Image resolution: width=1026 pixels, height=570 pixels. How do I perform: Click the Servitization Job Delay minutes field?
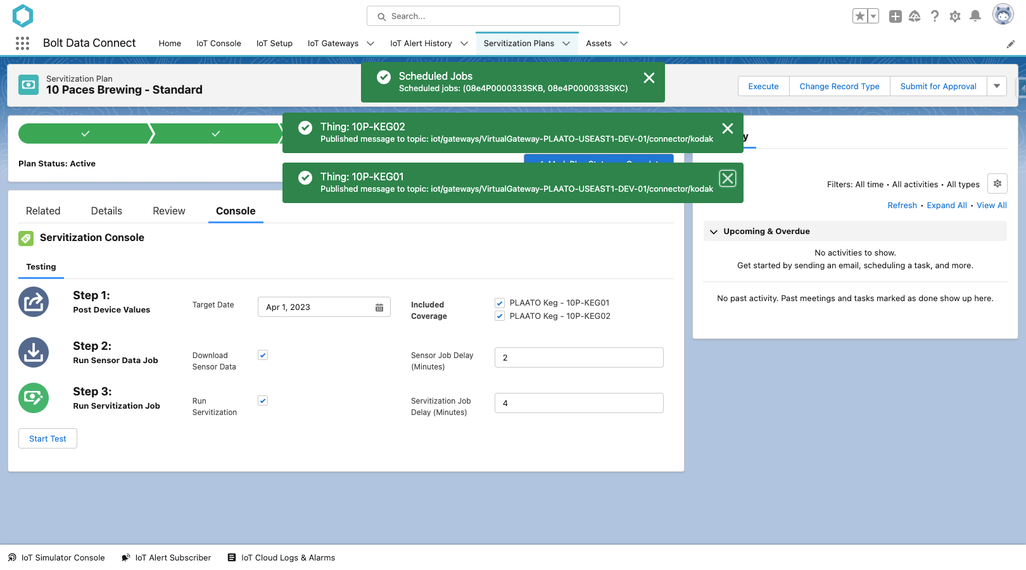pos(579,403)
